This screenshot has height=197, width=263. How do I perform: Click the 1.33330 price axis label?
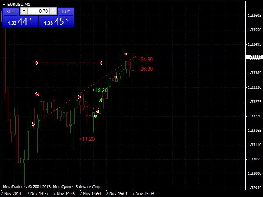pyautogui.click(x=255, y=87)
